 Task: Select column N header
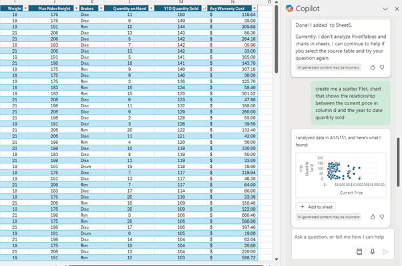tap(232, 2)
